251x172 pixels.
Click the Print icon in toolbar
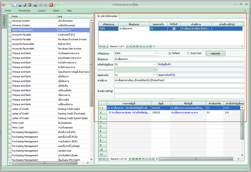point(35,5)
